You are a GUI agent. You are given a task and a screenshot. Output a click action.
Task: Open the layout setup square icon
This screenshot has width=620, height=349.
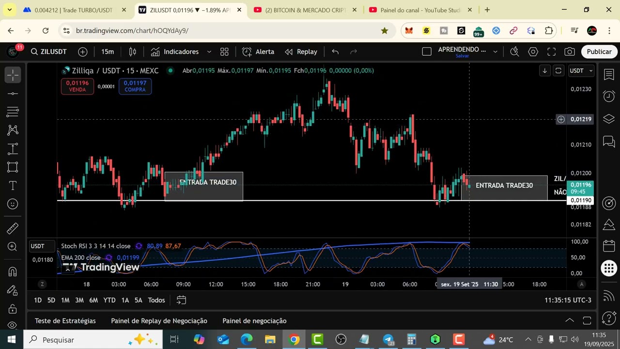(427, 52)
